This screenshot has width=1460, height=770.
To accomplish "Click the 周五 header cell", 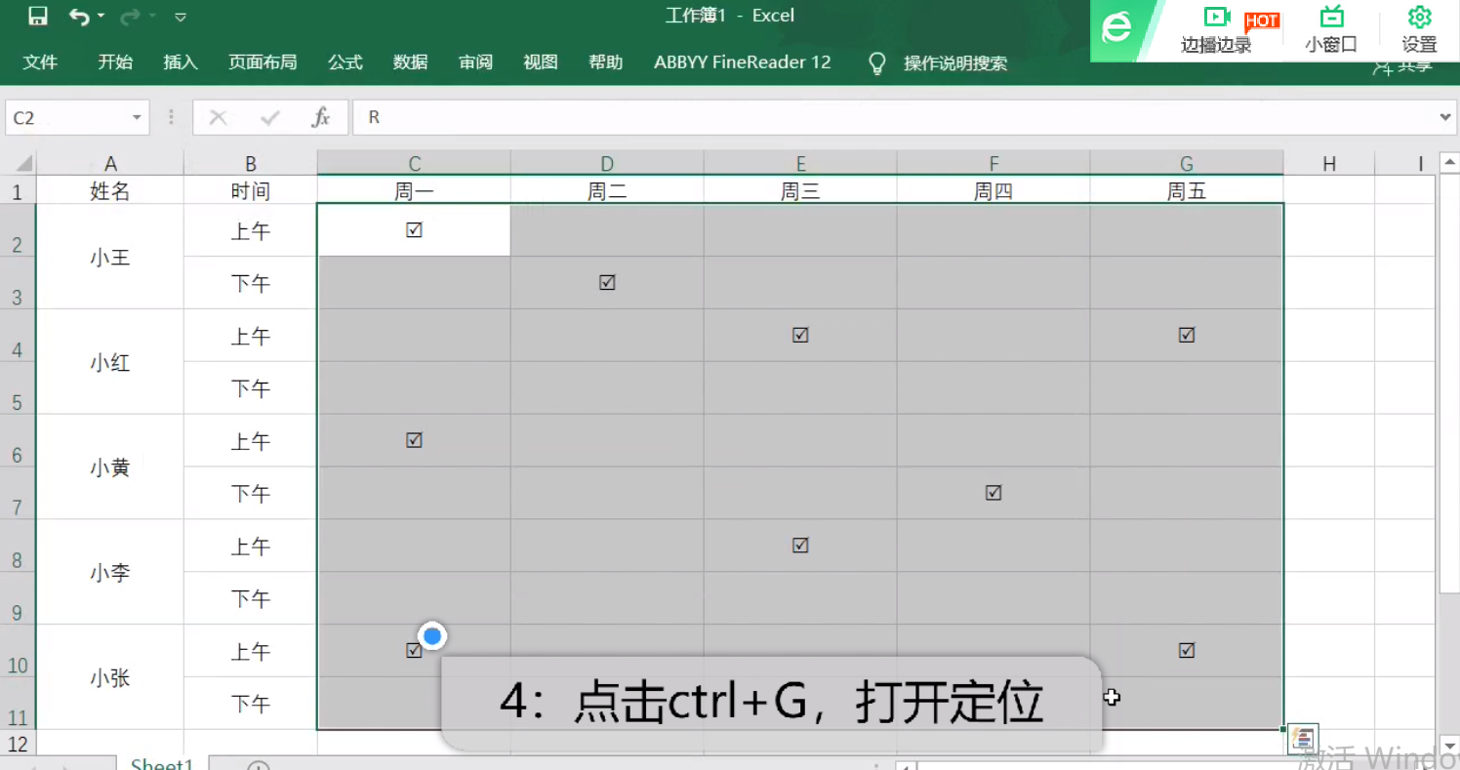I will [x=1187, y=190].
